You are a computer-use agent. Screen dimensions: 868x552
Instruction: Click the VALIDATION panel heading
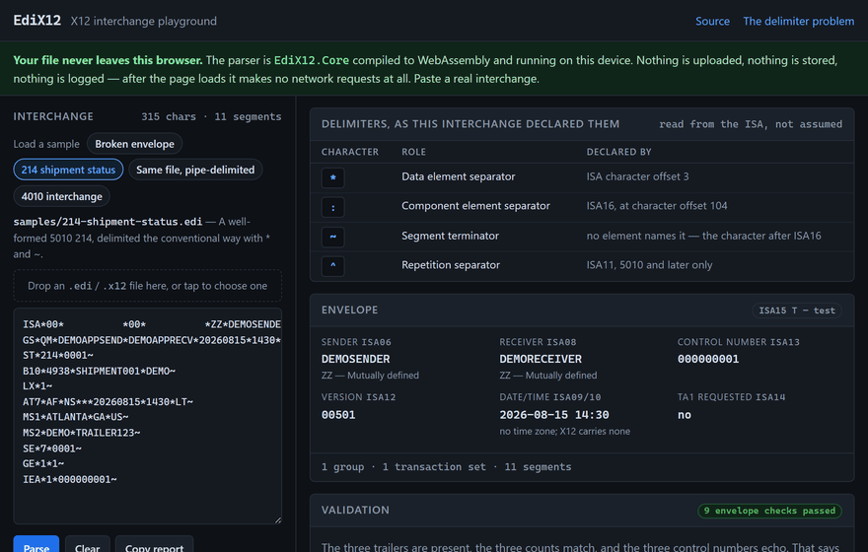pos(355,510)
